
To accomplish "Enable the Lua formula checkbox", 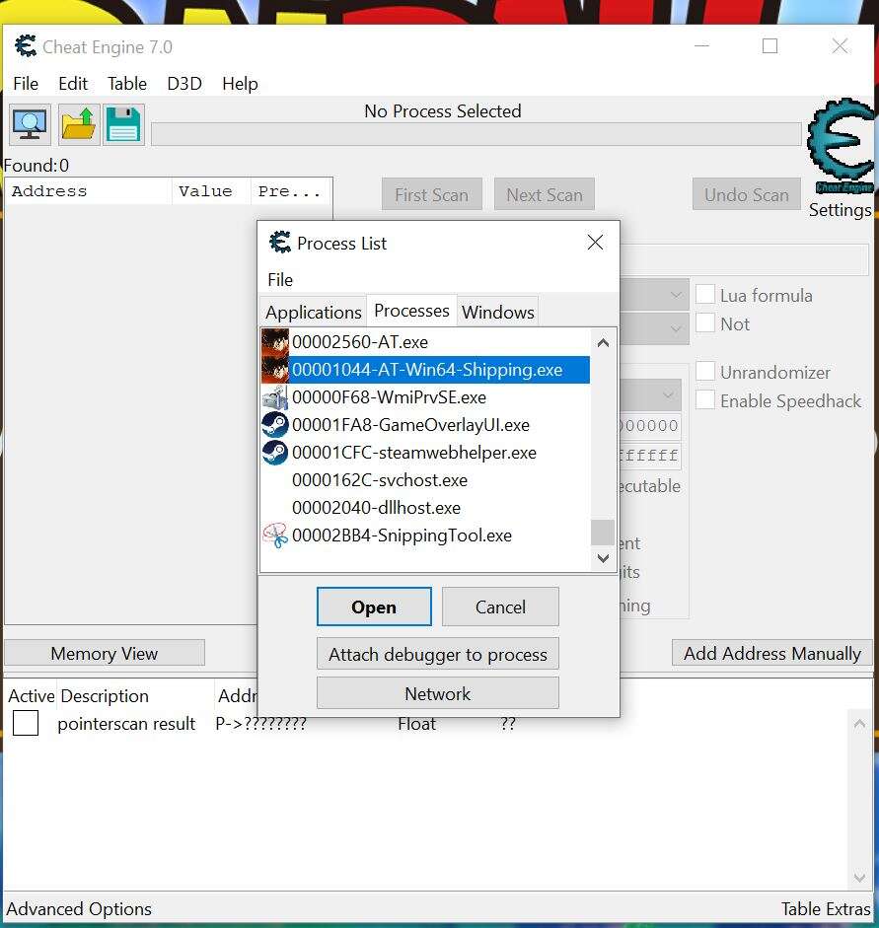I will point(705,295).
